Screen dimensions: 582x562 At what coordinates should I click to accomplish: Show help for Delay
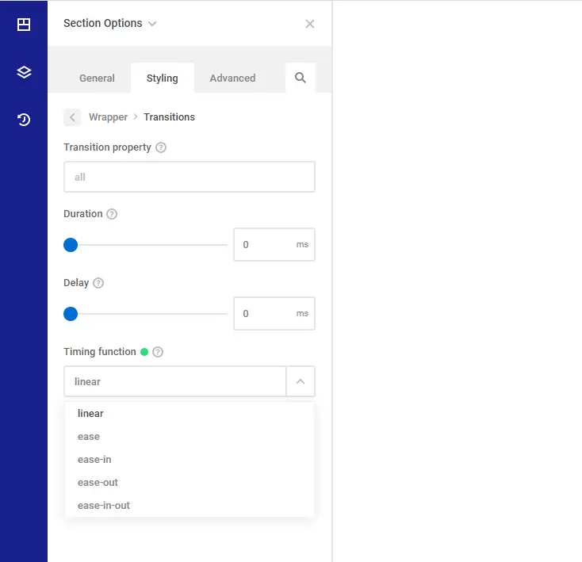click(x=98, y=283)
